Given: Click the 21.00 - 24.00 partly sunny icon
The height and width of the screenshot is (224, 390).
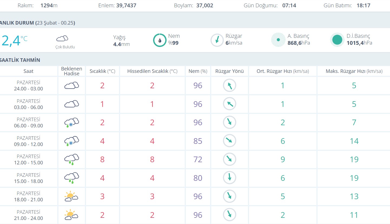Looking at the screenshot, I should [x=71, y=215].
